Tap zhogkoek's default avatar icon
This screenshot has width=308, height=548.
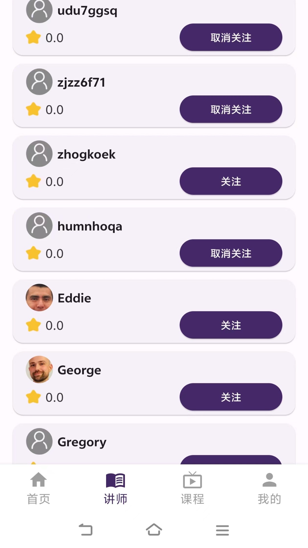(39, 154)
